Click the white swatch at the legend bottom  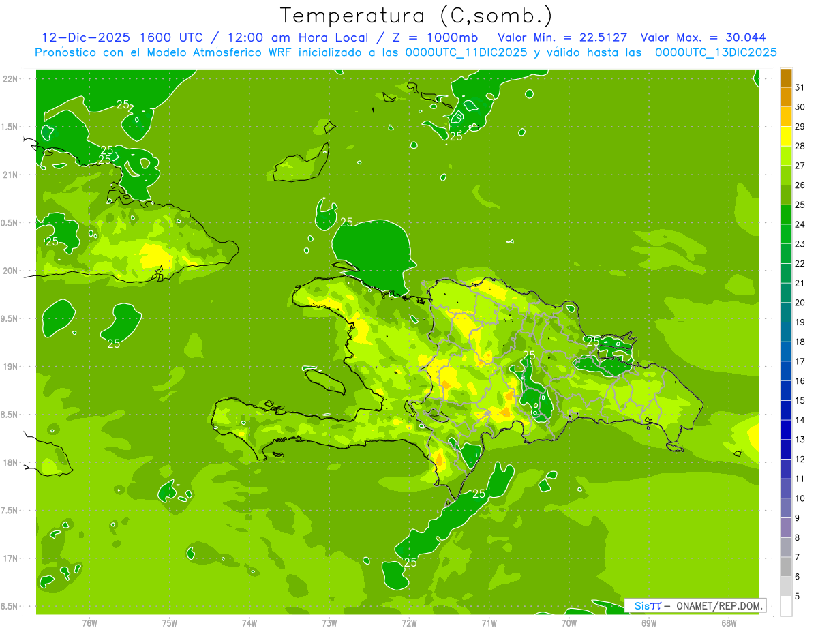click(x=786, y=606)
